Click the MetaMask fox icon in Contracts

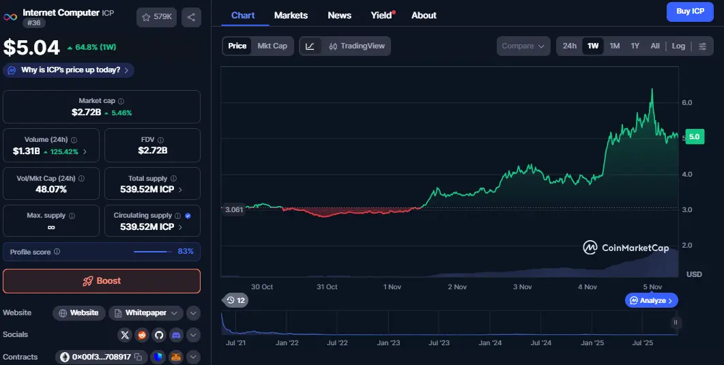[176, 357]
